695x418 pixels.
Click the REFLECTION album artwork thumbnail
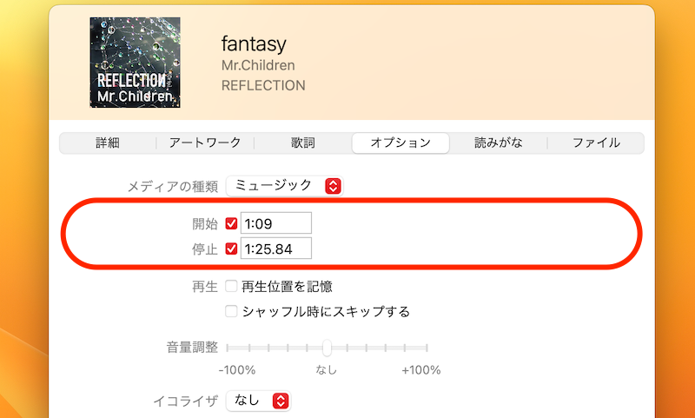[x=135, y=63]
